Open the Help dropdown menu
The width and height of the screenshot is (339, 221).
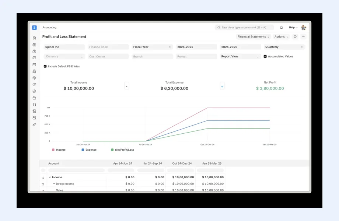[x=293, y=27]
